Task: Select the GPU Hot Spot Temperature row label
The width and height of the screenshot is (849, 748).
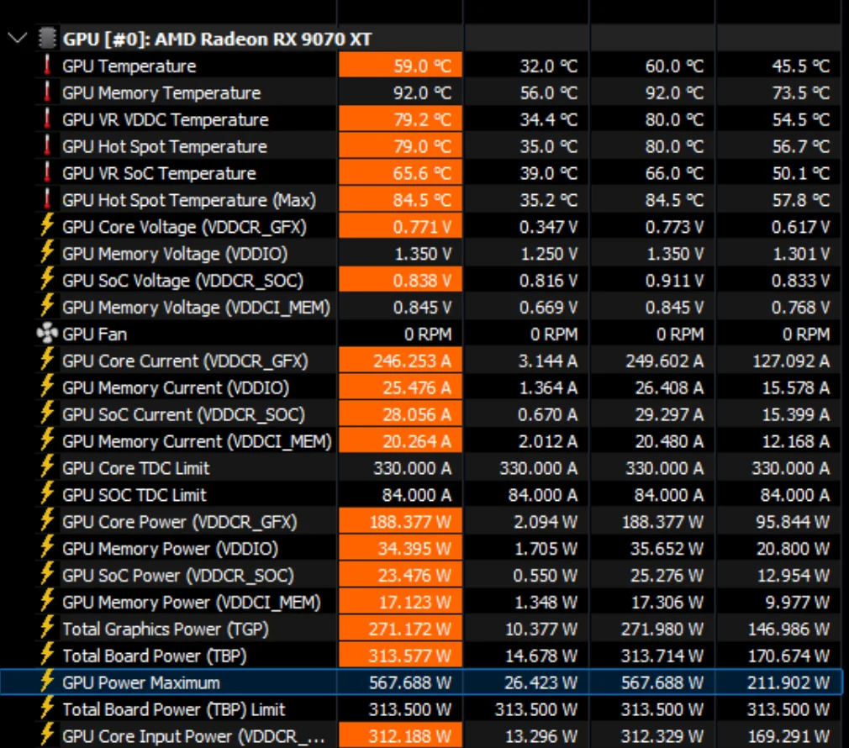Action: click(165, 147)
